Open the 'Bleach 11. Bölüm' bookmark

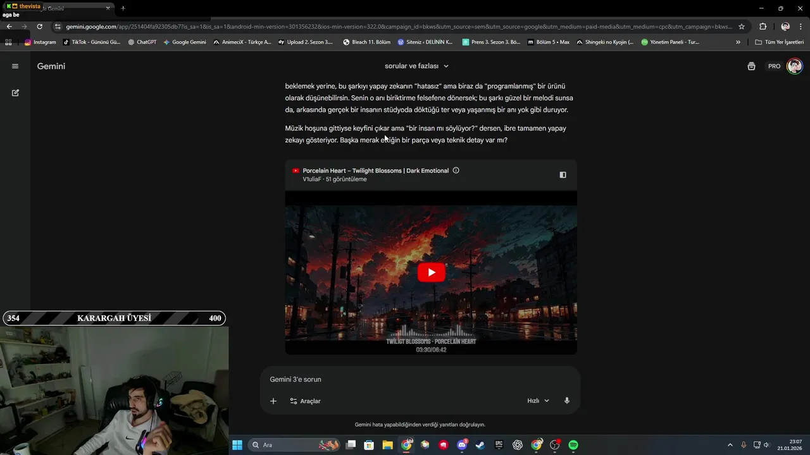click(x=366, y=42)
